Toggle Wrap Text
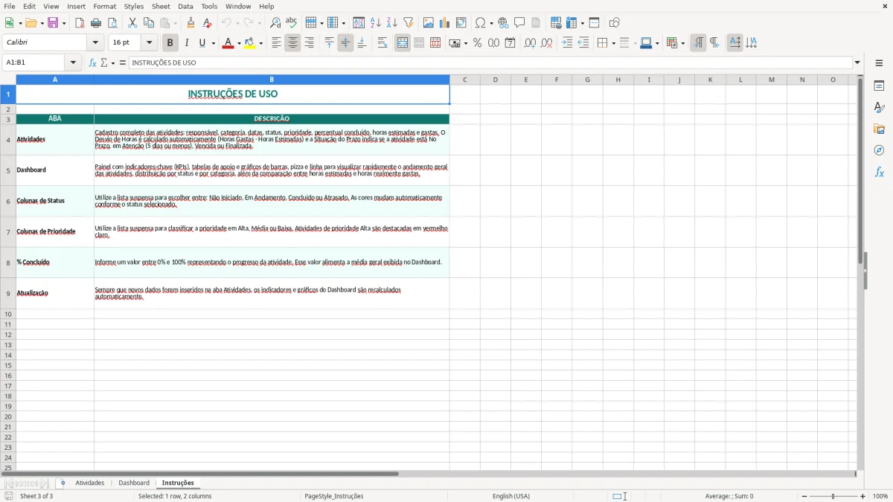893x502 pixels. coord(383,43)
